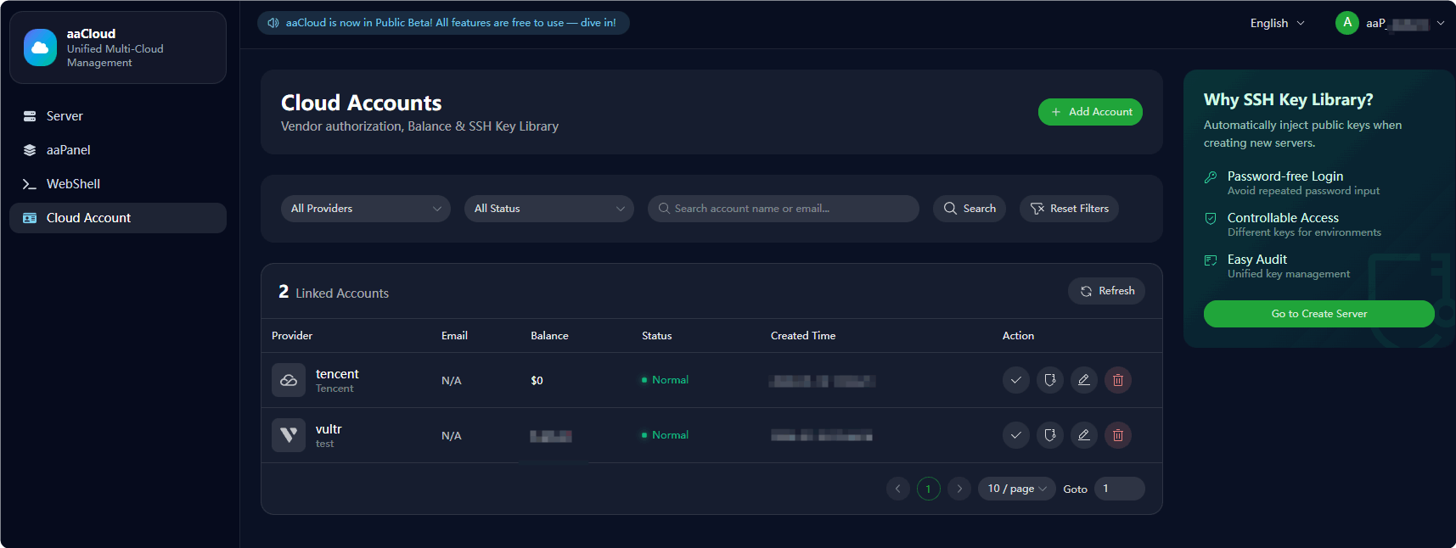The image size is (1456, 548).
Task: Open the Server section in sidebar
Action: pos(65,116)
